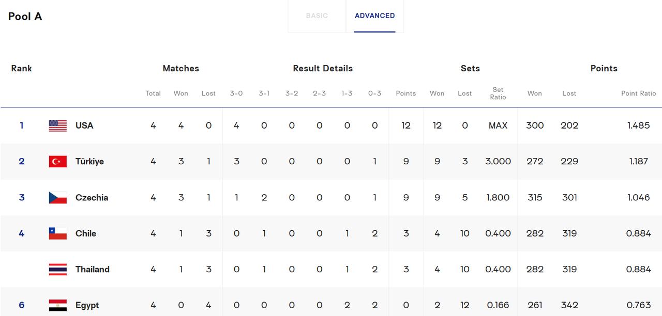Screen dimensions: 662x316
Task: Click the Set Ratio column header
Action: 498,93
